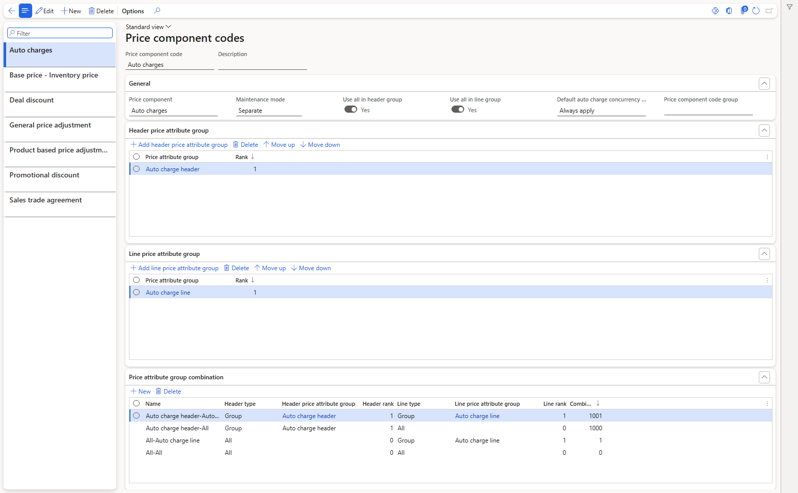Image resolution: width=798 pixels, height=493 pixels.
Task: Click the back arrow icon
Action: [12, 11]
